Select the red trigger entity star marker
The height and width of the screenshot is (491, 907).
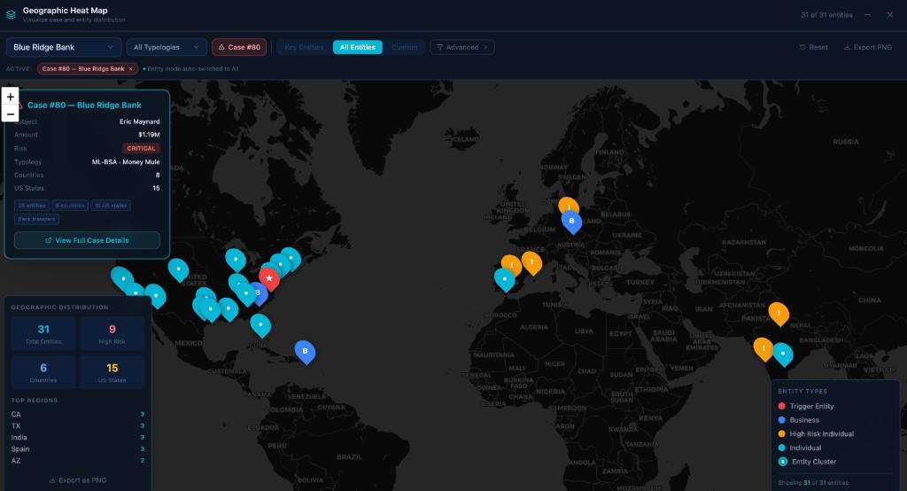(x=269, y=278)
